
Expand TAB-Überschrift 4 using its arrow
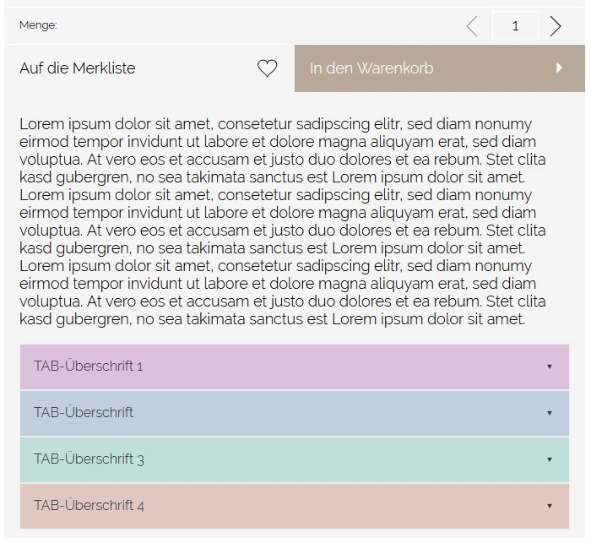(x=550, y=506)
